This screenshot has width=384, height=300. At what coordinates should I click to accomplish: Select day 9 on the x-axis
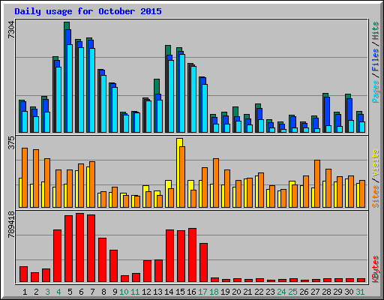coord(115,292)
